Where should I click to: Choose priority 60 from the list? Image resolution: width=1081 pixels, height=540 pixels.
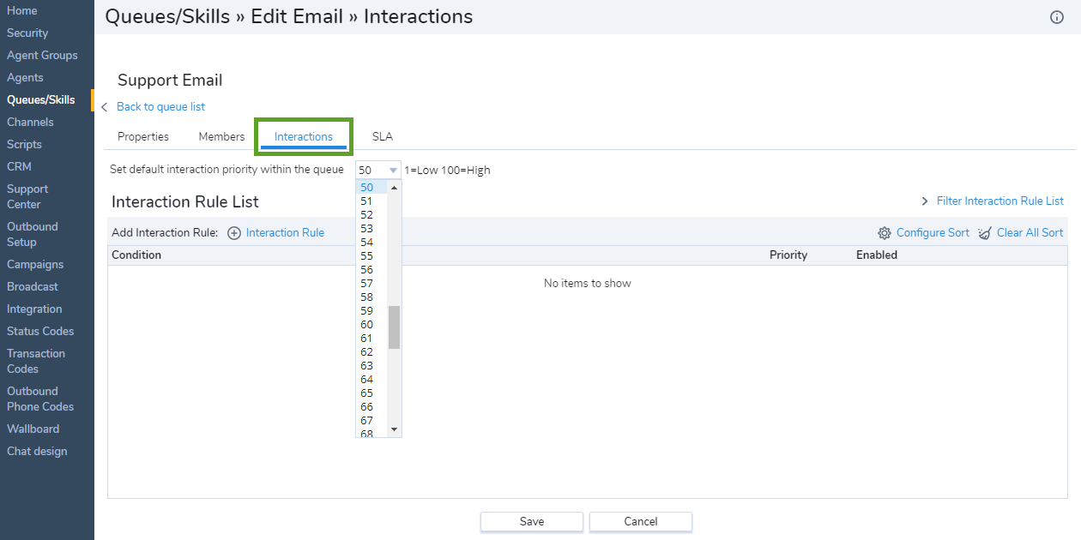point(371,324)
